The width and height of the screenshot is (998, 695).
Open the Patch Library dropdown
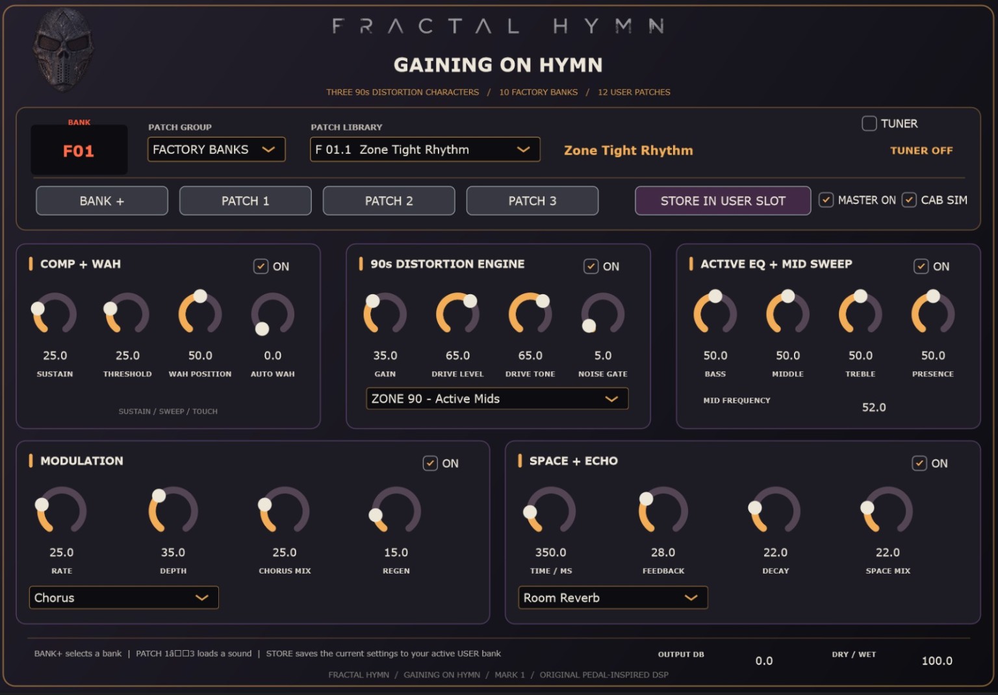[425, 149]
